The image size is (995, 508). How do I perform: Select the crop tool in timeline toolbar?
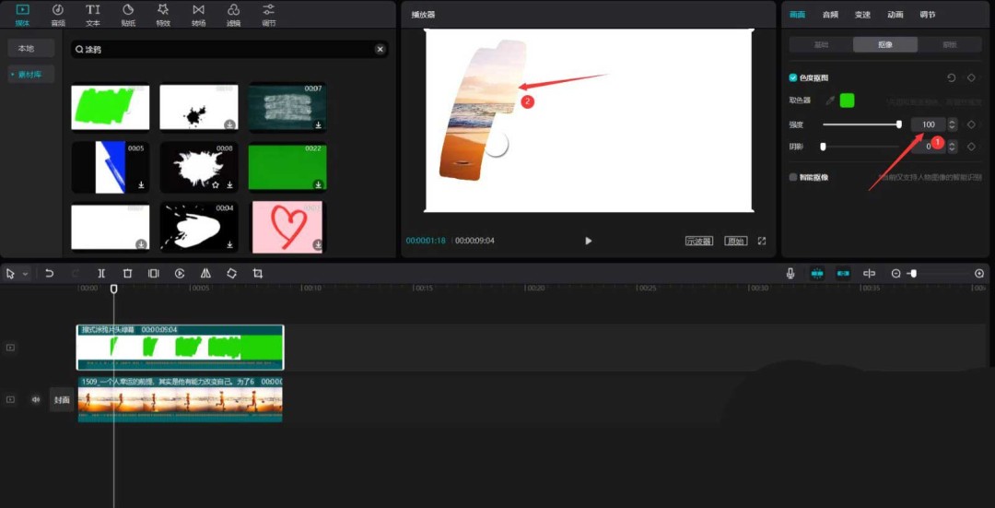coord(258,274)
